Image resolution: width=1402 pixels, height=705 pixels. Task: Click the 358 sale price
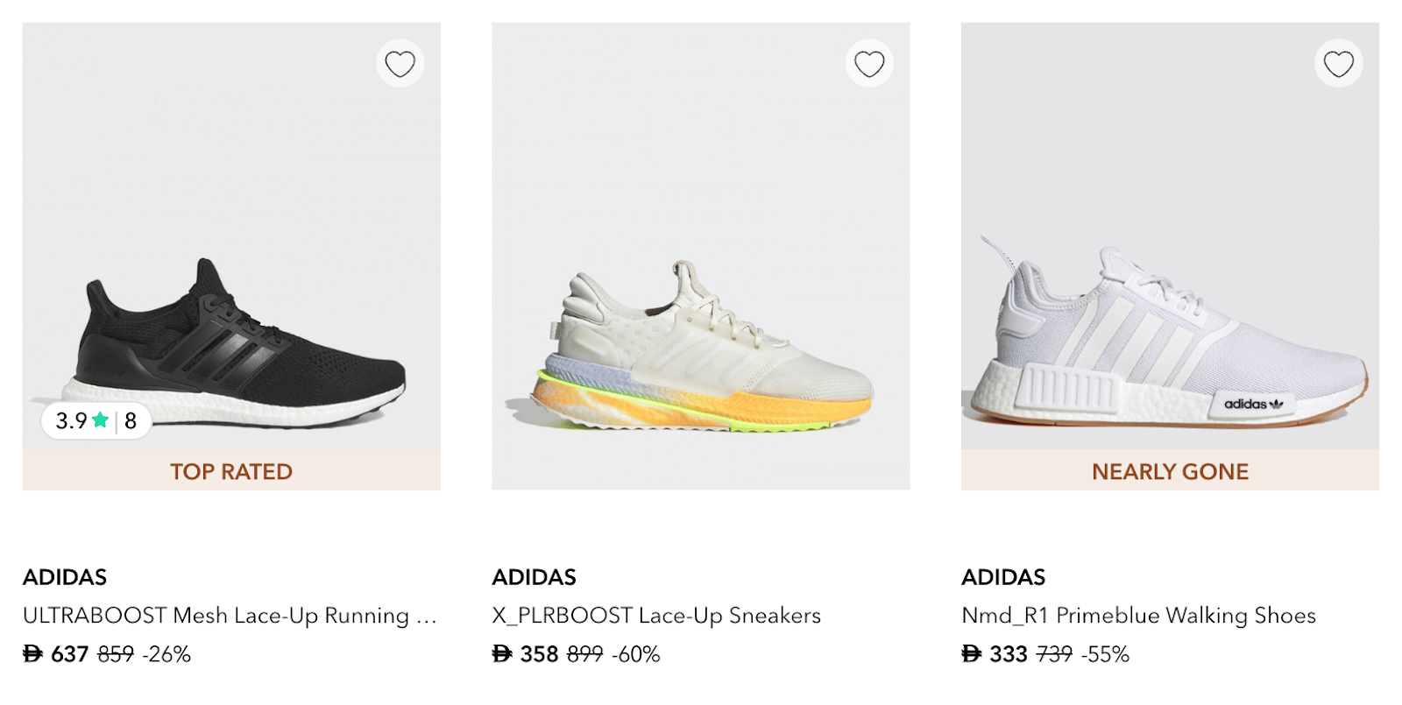539,654
